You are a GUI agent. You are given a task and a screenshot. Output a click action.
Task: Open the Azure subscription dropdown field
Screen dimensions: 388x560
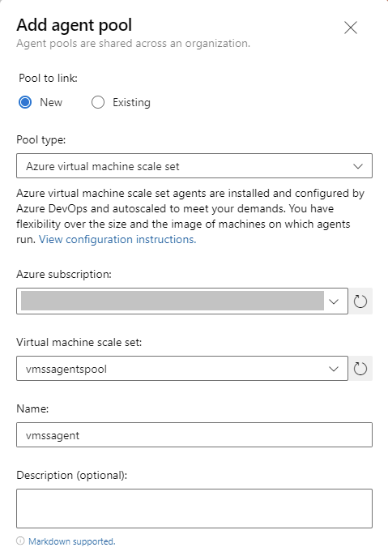pos(182,301)
